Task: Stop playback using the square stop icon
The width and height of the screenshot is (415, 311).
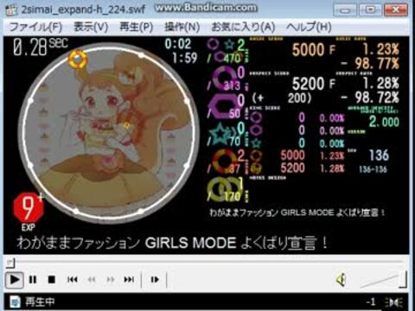Action: pos(52,279)
